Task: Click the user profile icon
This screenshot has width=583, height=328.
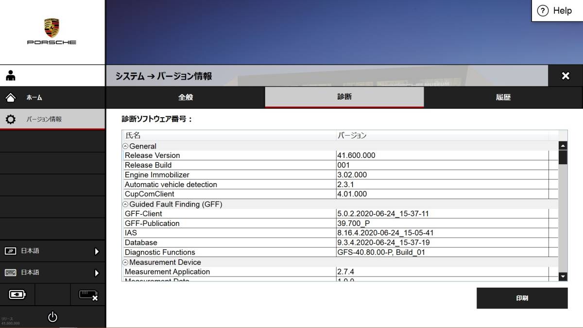Action: 11,75
